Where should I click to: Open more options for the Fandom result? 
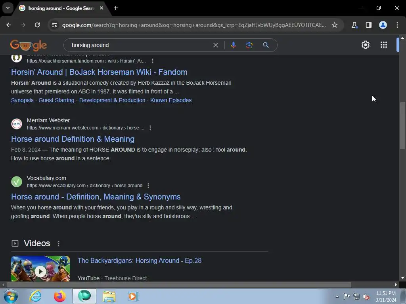[x=153, y=61]
